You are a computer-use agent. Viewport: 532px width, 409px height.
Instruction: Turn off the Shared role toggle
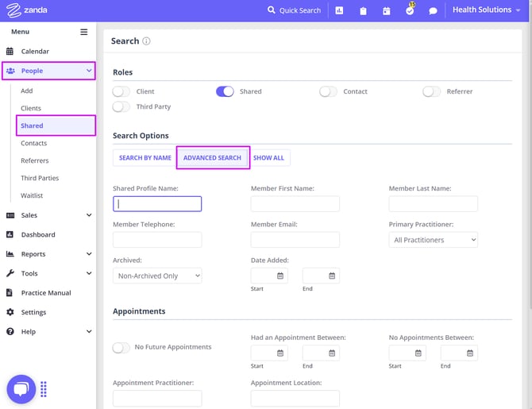225,91
